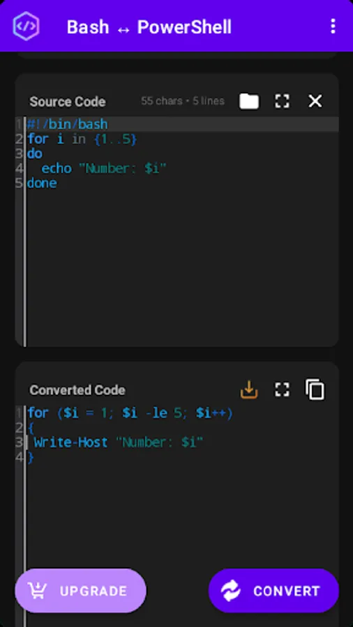This screenshot has height=627, width=353.
Task: Copy converted code to clipboard
Action: click(x=315, y=389)
